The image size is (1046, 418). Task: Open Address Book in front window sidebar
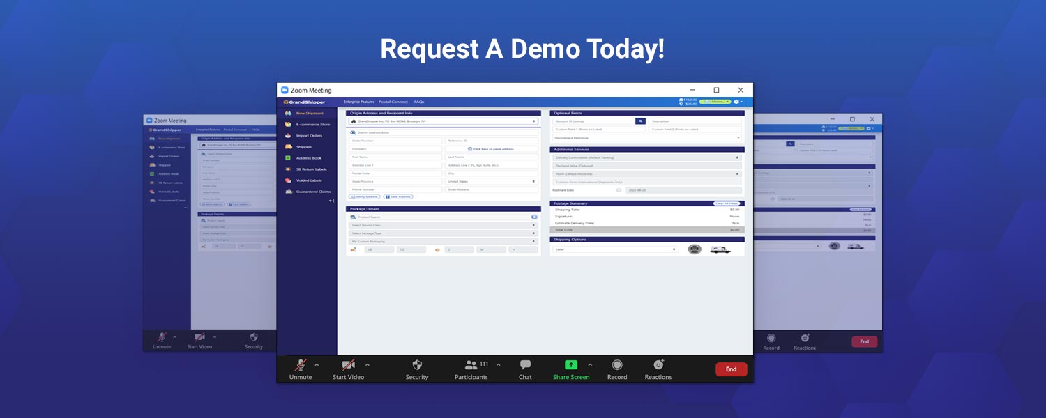tap(303, 158)
